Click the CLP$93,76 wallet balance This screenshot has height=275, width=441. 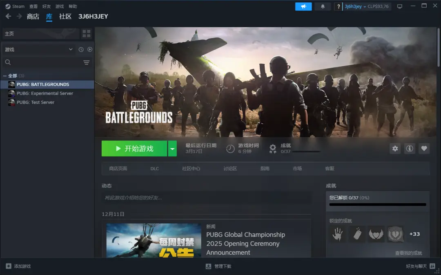click(x=378, y=7)
